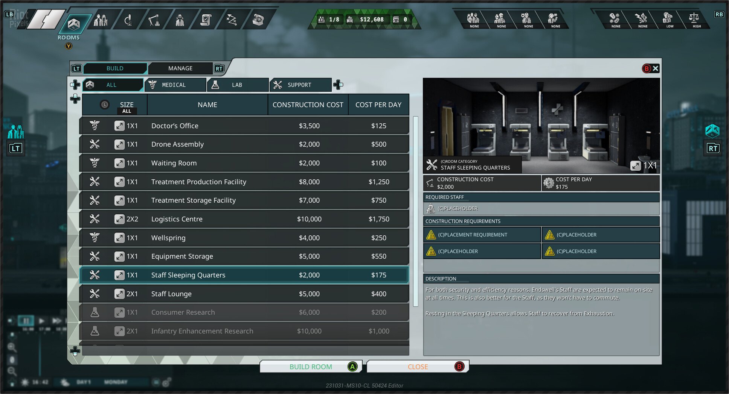Open the Staff management panel icon
729x394 pixels.
coord(101,20)
